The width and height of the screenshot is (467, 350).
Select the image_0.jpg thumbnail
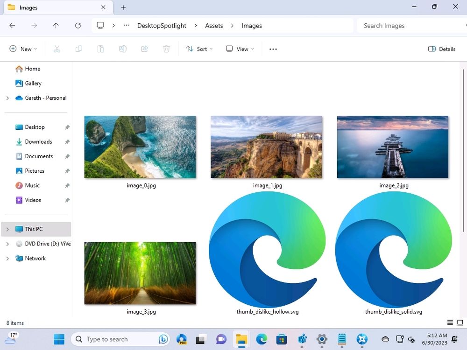(140, 147)
